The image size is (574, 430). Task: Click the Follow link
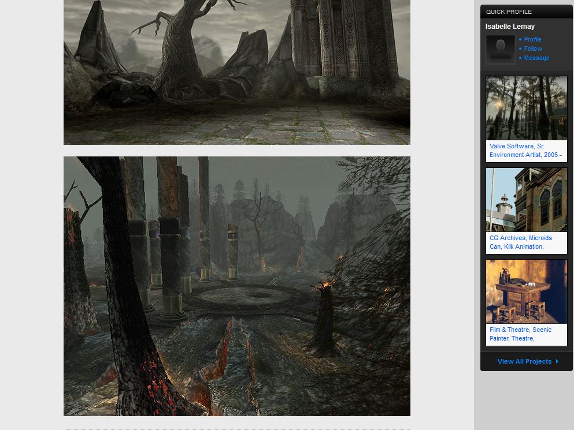(532, 48)
